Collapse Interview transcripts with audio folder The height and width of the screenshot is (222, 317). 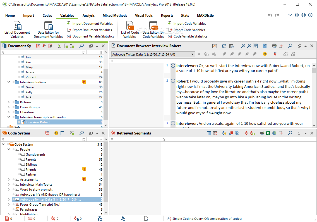point(9,117)
